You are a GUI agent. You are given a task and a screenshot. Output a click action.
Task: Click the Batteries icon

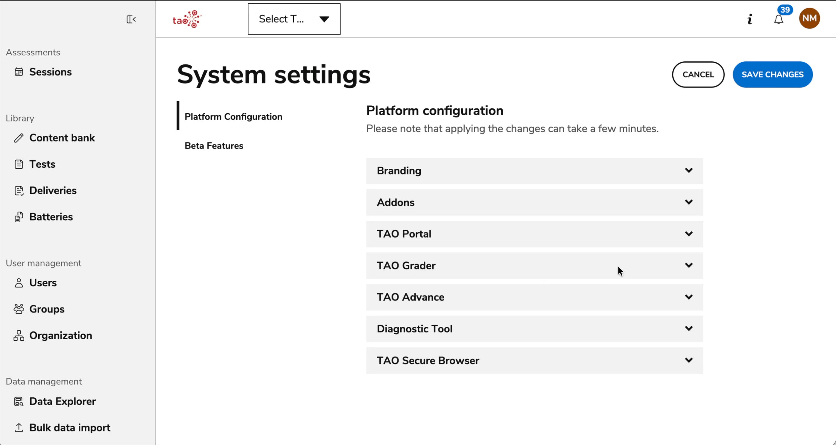pos(19,217)
